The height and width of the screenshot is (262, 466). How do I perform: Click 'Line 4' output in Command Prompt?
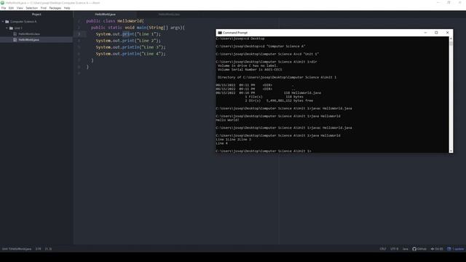pyautogui.click(x=221, y=143)
